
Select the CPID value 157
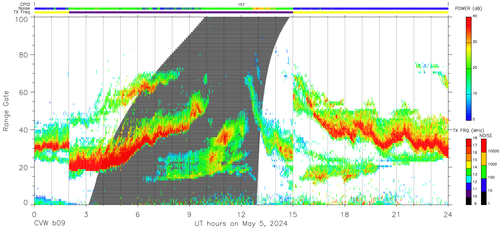click(241, 5)
